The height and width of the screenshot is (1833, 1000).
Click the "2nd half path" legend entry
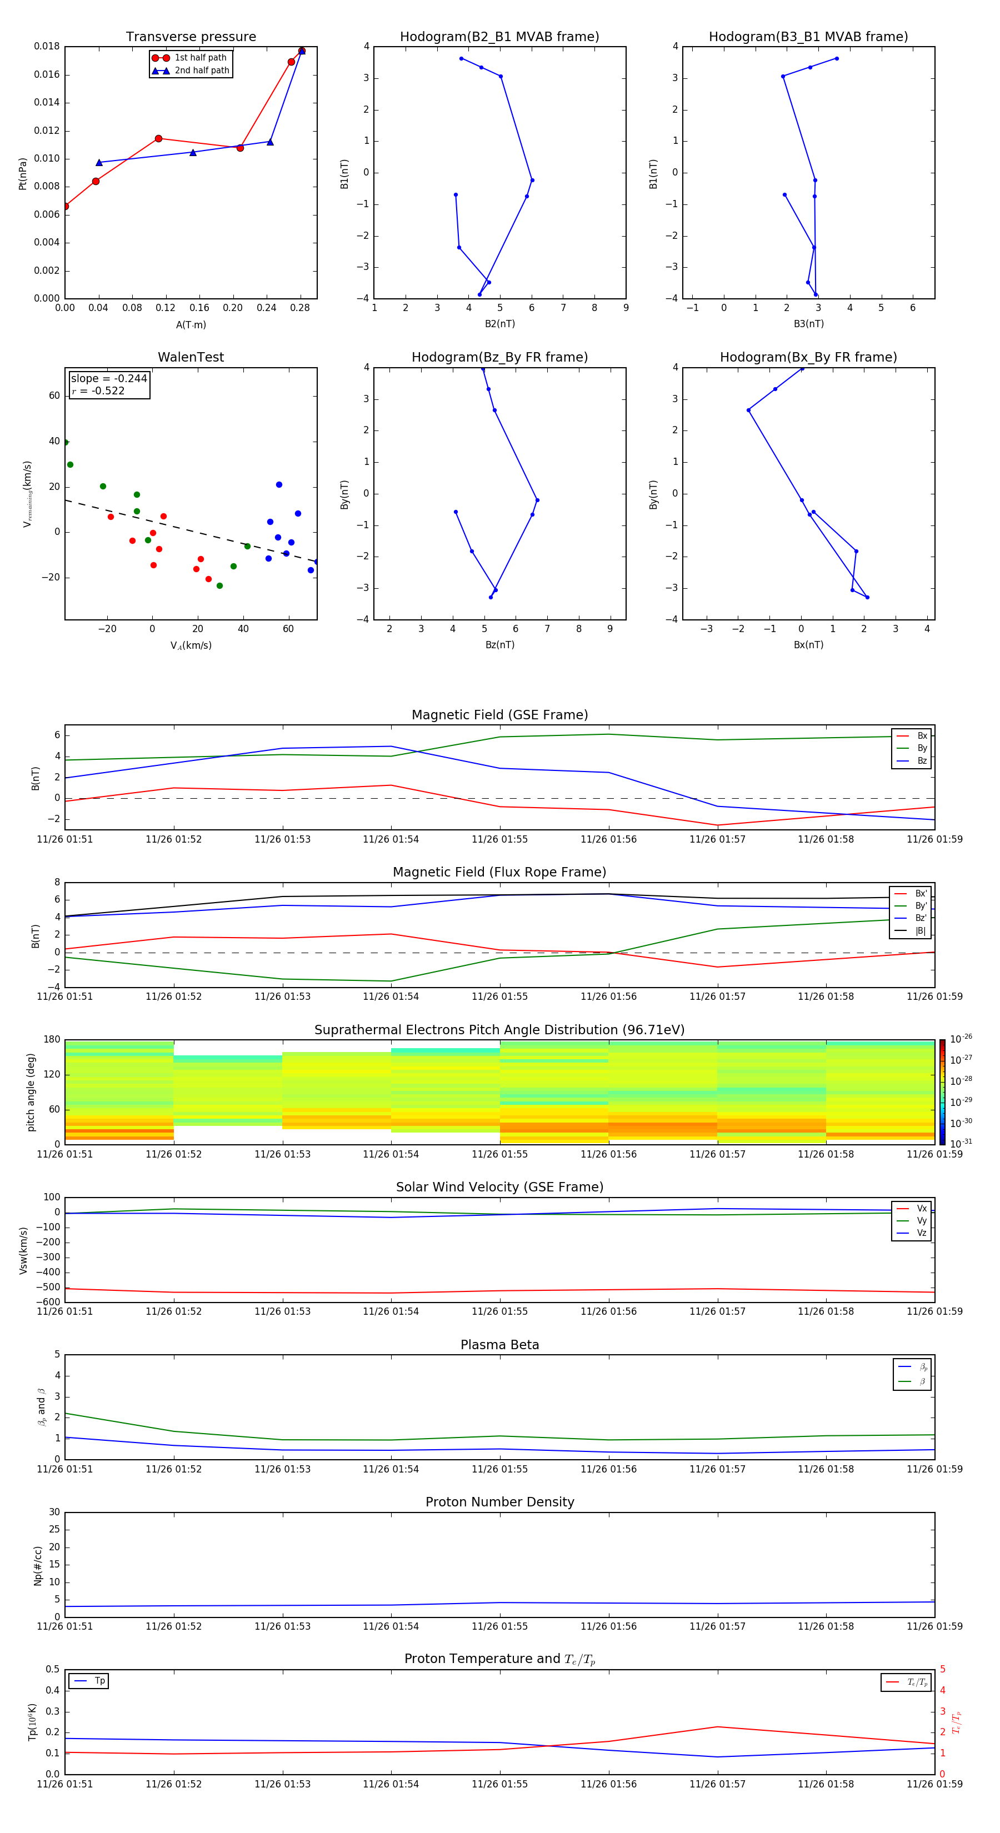click(x=190, y=71)
